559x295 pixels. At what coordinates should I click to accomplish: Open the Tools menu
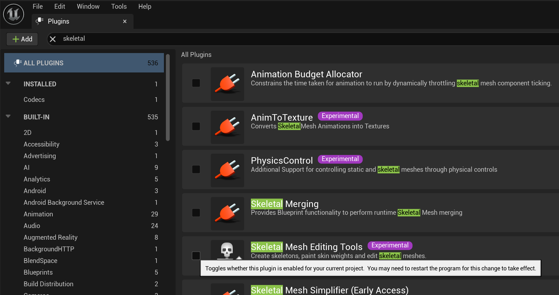pyautogui.click(x=119, y=6)
